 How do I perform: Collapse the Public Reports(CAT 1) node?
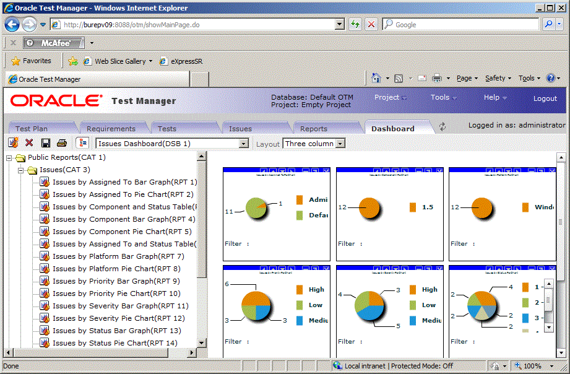pyautogui.click(x=9, y=158)
